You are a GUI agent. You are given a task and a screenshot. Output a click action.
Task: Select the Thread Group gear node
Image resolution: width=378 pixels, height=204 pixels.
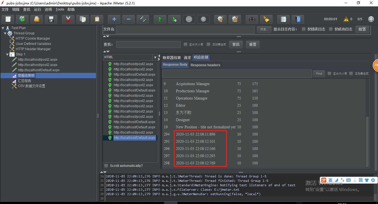tap(21, 33)
